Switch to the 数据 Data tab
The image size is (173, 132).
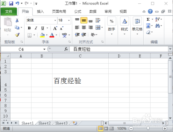(93, 11)
